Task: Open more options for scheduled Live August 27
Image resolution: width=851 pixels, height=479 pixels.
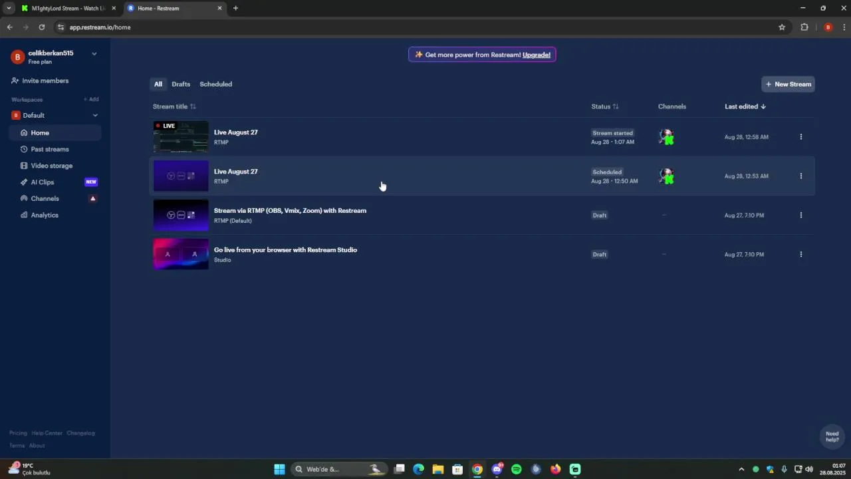Action: pyautogui.click(x=800, y=176)
